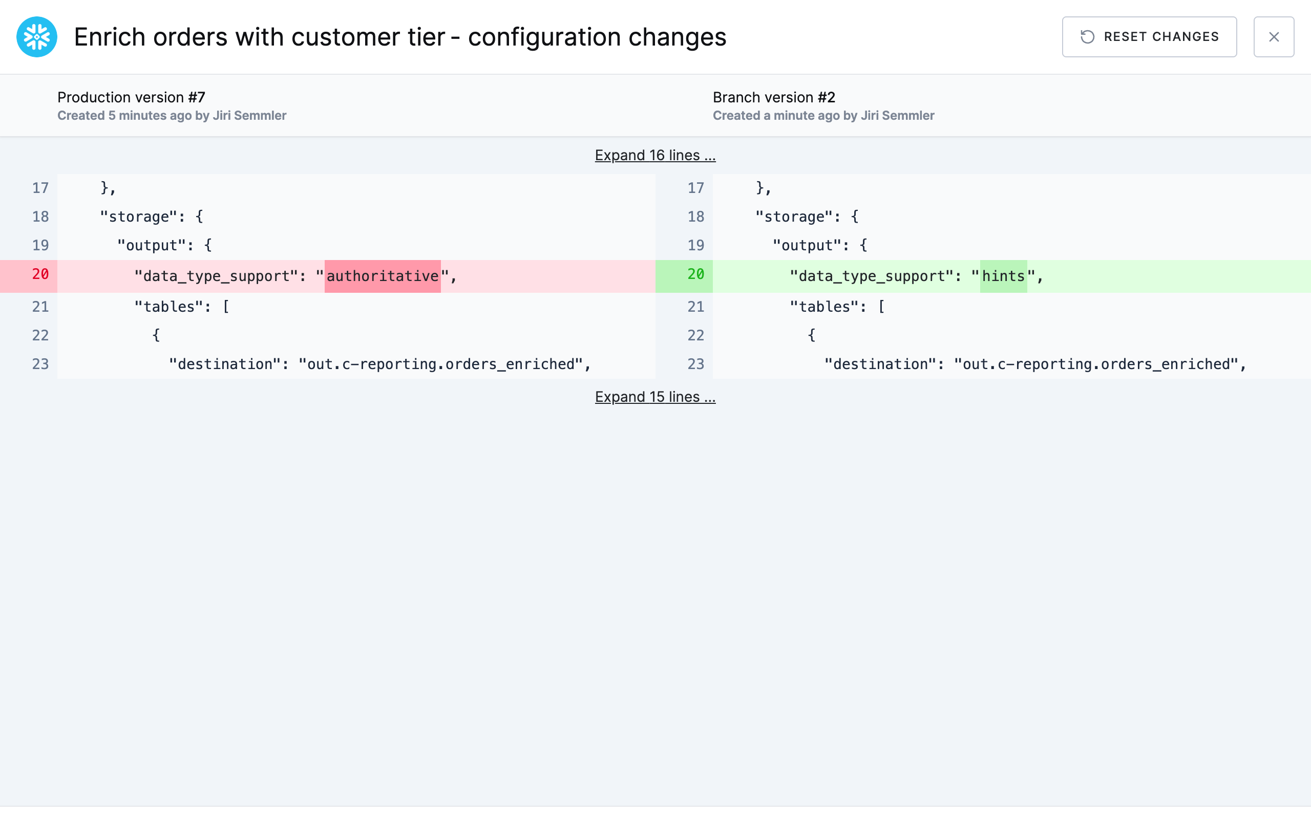Click the "destination" line in production pane

click(x=356, y=364)
